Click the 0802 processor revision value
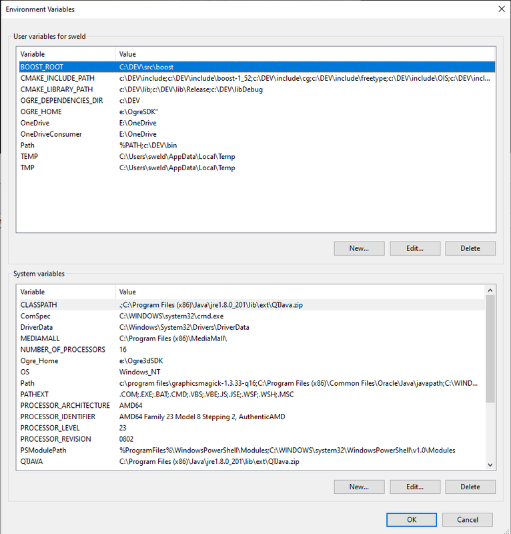Image resolution: width=511 pixels, height=534 pixels. (126, 439)
